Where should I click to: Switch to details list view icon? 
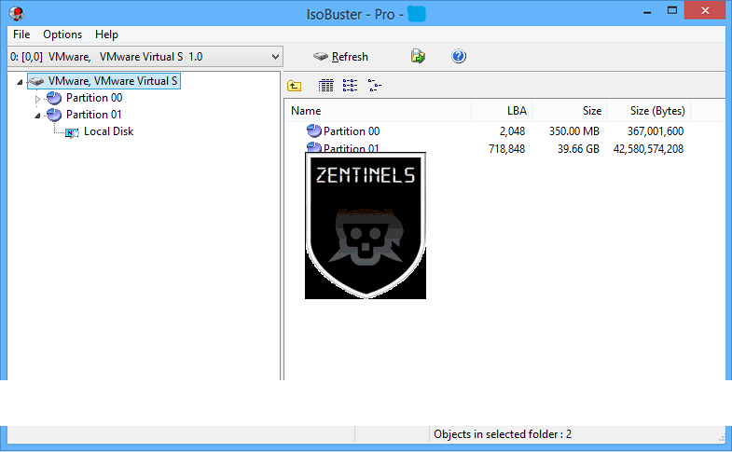point(325,86)
